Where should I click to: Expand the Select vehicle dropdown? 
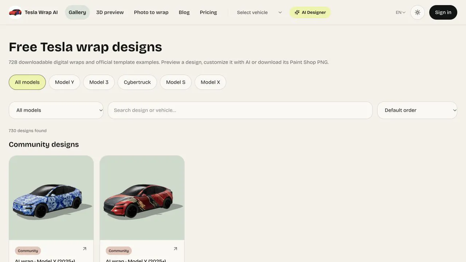click(259, 12)
